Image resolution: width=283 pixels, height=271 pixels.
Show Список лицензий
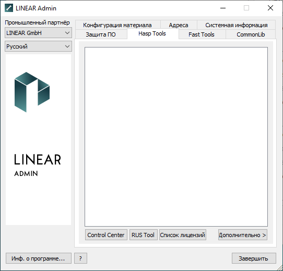tap(183, 235)
